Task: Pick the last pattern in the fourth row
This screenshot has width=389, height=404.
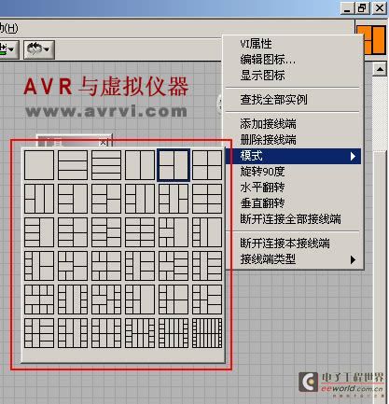Action: pos(207,266)
